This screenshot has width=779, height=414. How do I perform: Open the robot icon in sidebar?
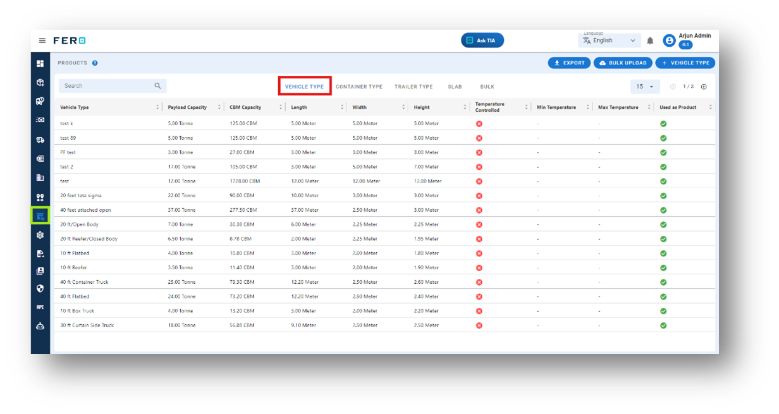[x=40, y=327]
